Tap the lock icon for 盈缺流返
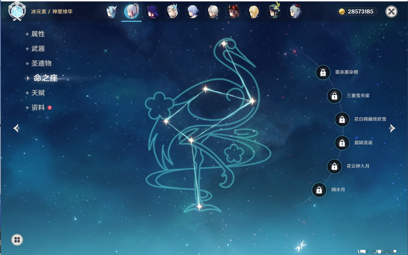Image resolution: width=408 pixels, height=255 pixels. pyautogui.click(x=342, y=143)
